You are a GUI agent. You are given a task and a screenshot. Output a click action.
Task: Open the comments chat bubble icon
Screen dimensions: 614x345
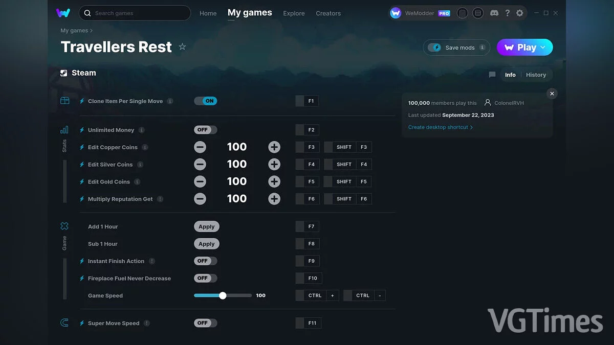[492, 75]
